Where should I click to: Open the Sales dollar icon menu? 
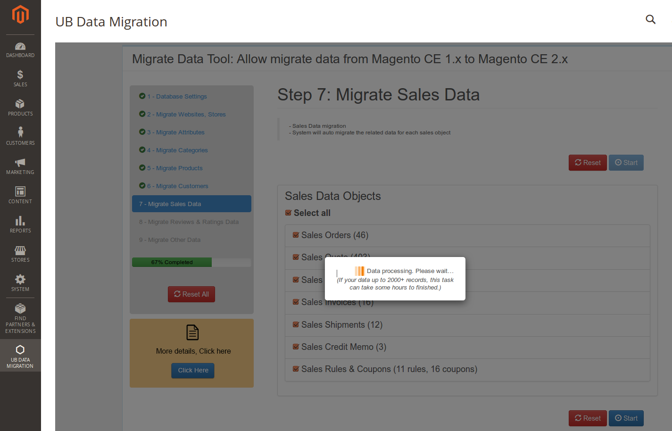(x=20, y=75)
